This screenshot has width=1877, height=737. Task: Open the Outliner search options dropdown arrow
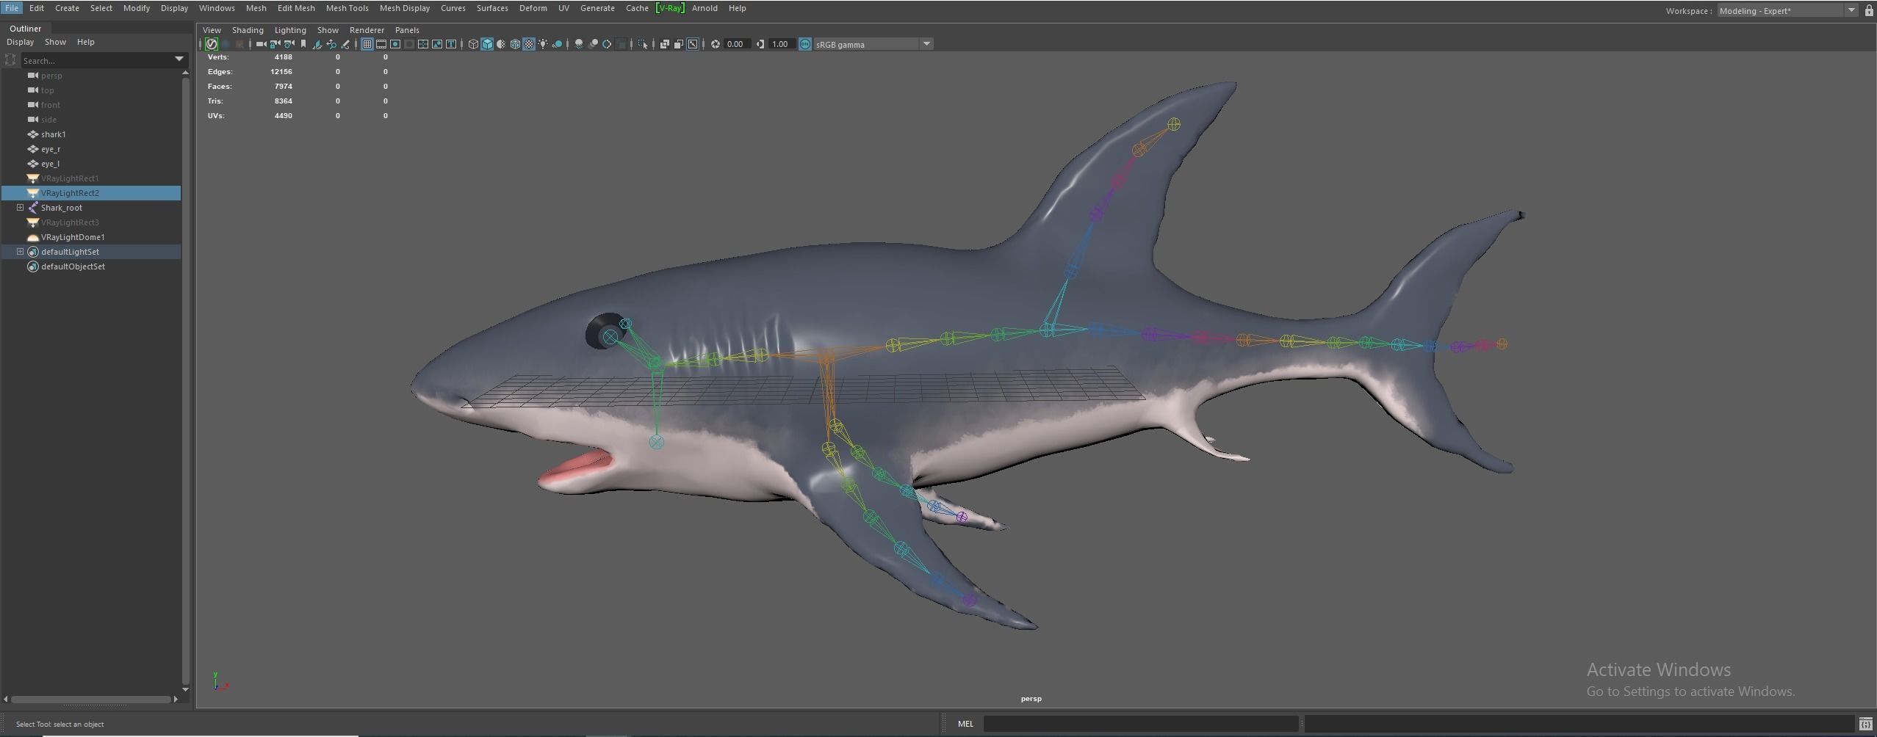click(179, 60)
